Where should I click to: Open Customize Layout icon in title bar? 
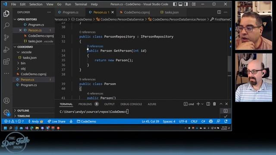click(x=194, y=4)
